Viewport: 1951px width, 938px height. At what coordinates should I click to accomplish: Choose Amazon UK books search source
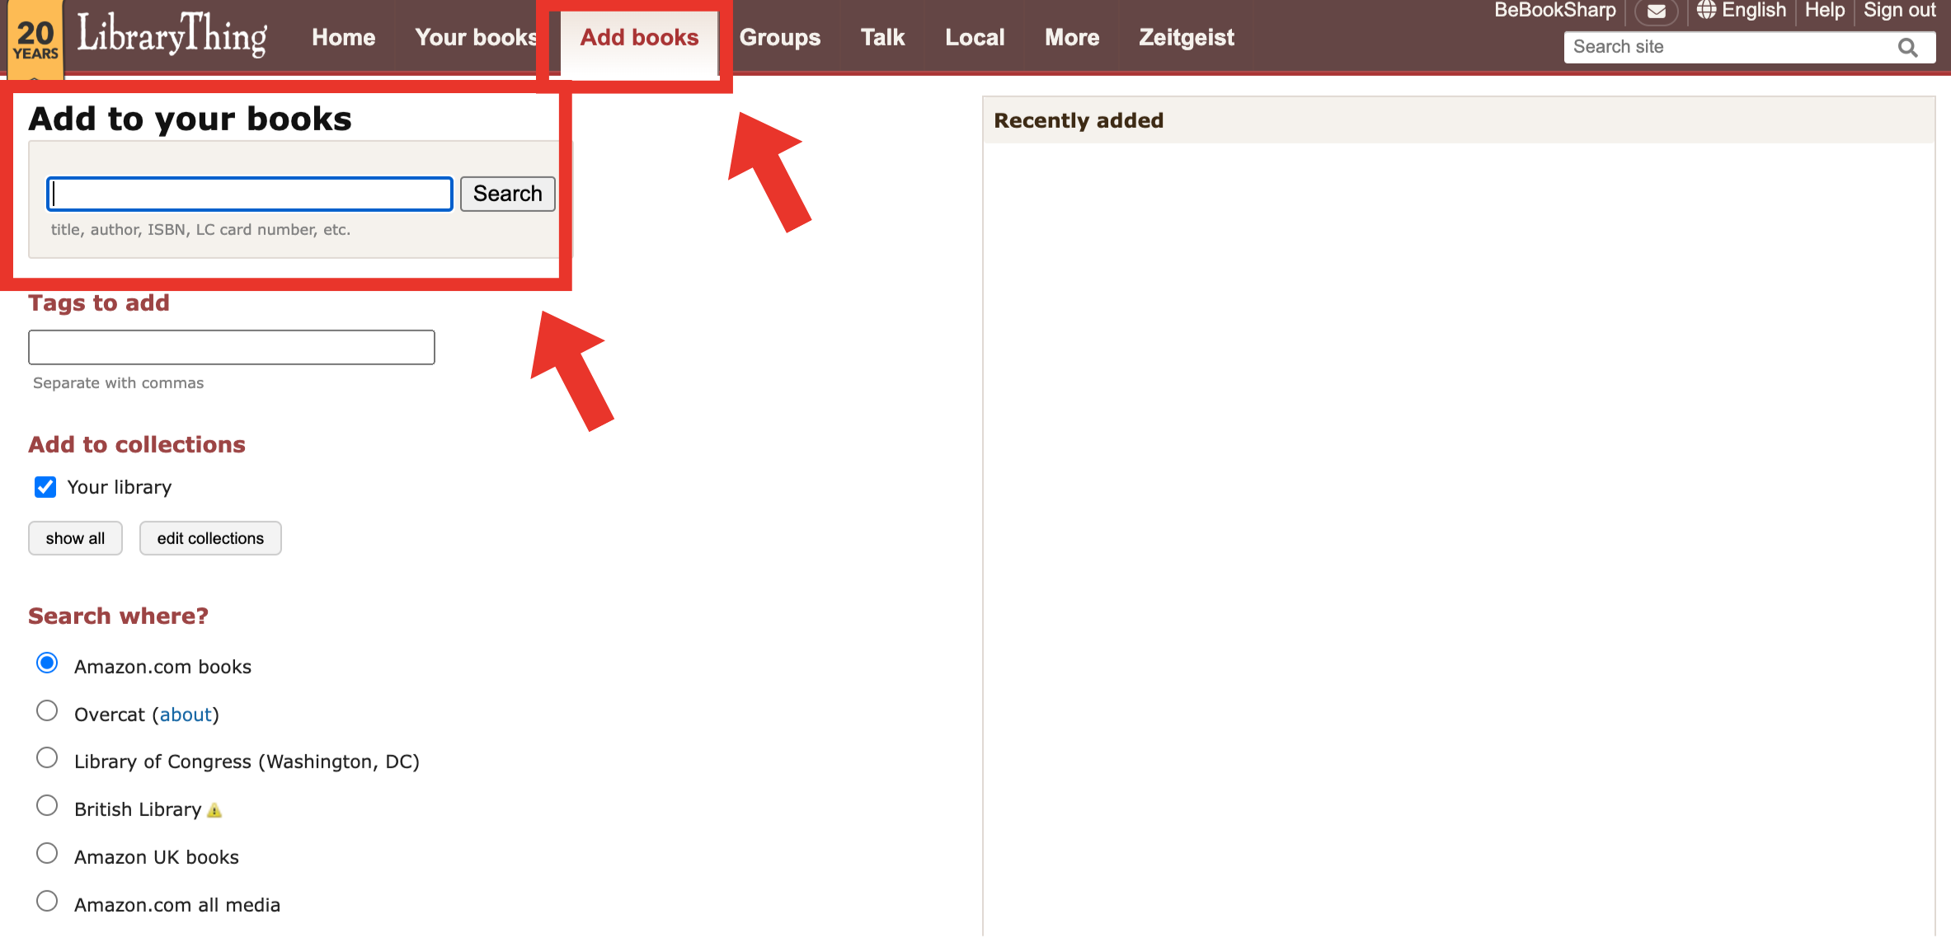point(47,853)
